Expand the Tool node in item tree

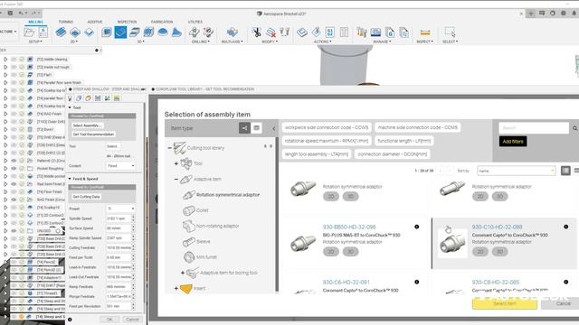pos(176,163)
